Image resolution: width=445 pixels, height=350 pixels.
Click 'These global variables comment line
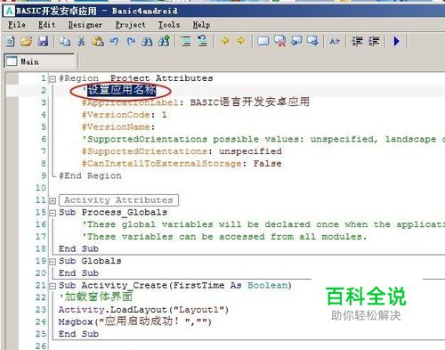click(x=263, y=224)
